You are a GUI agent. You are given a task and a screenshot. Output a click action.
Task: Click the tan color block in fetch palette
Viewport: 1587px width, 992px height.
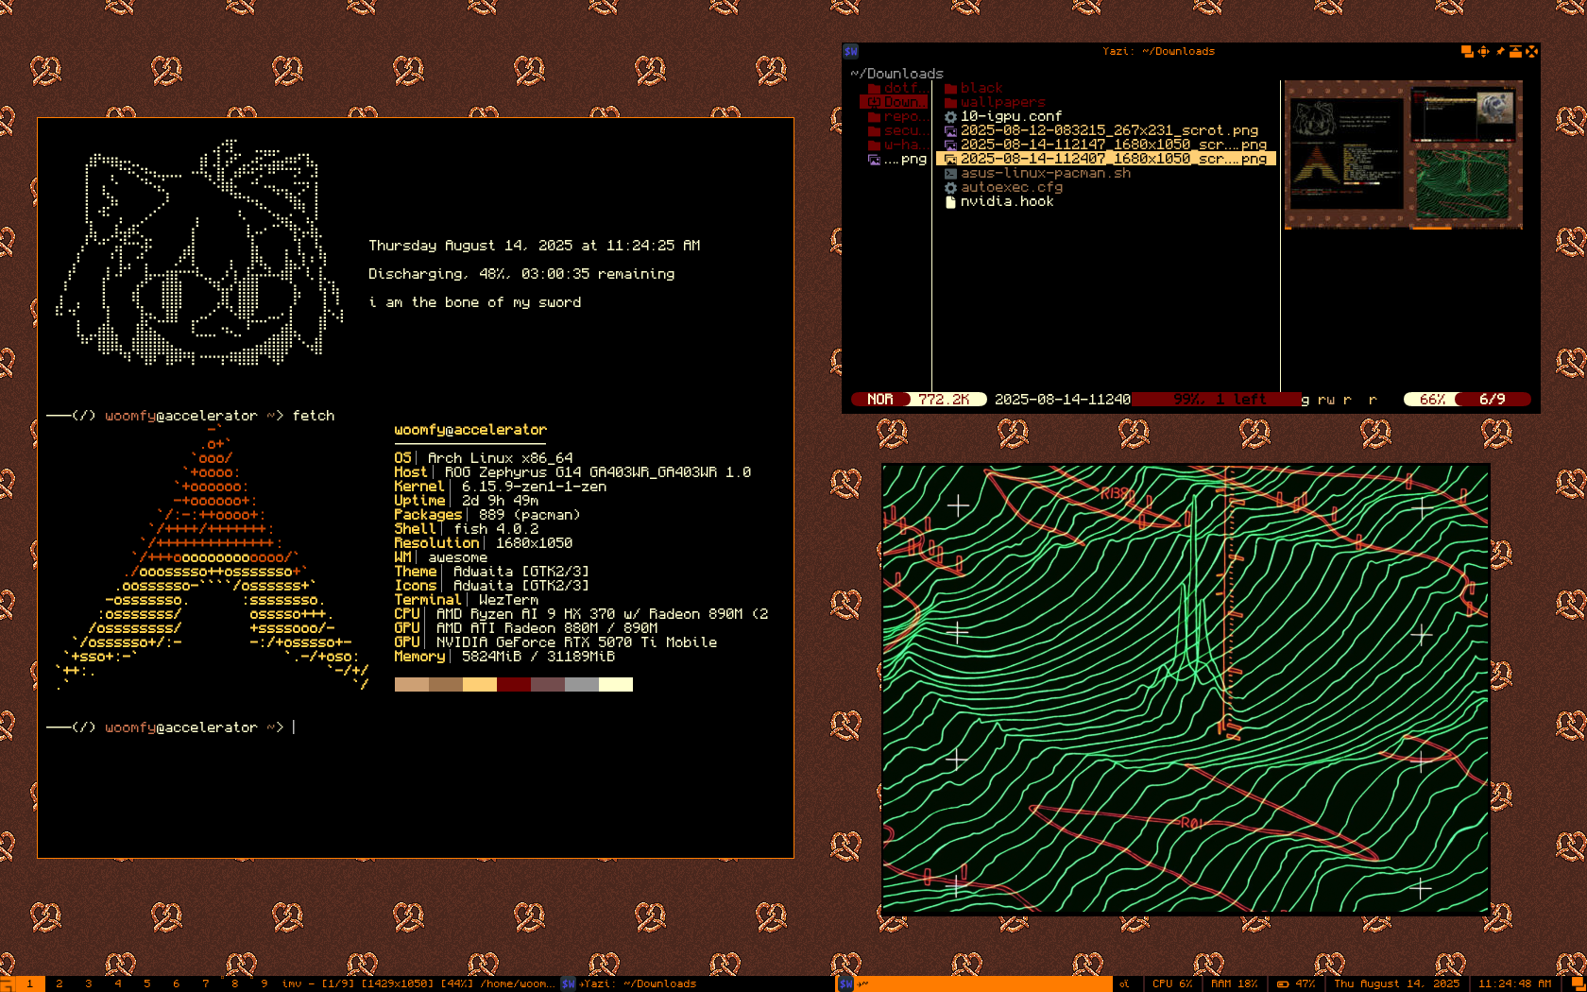tap(412, 684)
